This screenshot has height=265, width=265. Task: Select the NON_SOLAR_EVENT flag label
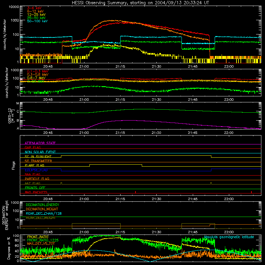point(40,152)
